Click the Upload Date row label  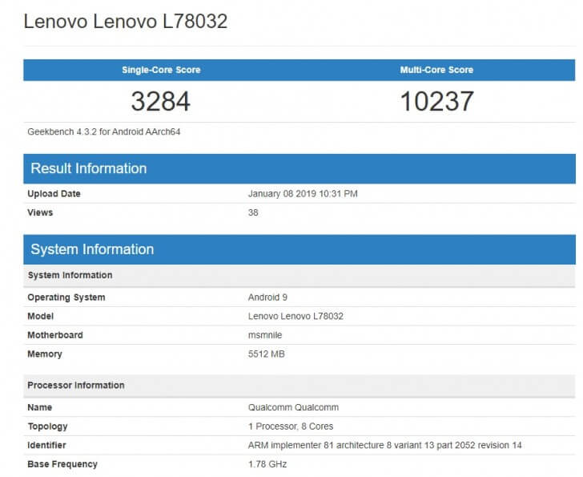point(54,194)
